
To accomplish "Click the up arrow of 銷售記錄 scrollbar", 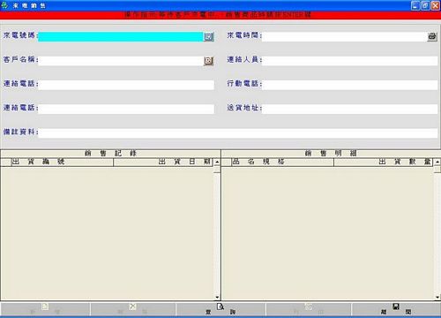I will tap(217, 162).
